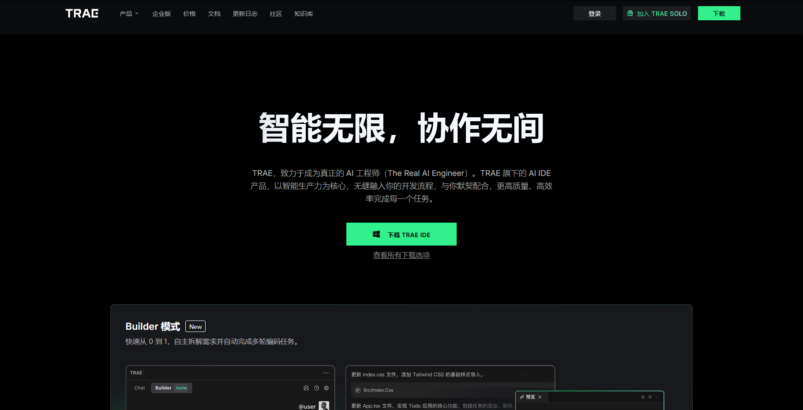
Task: Switch to the Builder Alpha tab
Action: pos(172,388)
